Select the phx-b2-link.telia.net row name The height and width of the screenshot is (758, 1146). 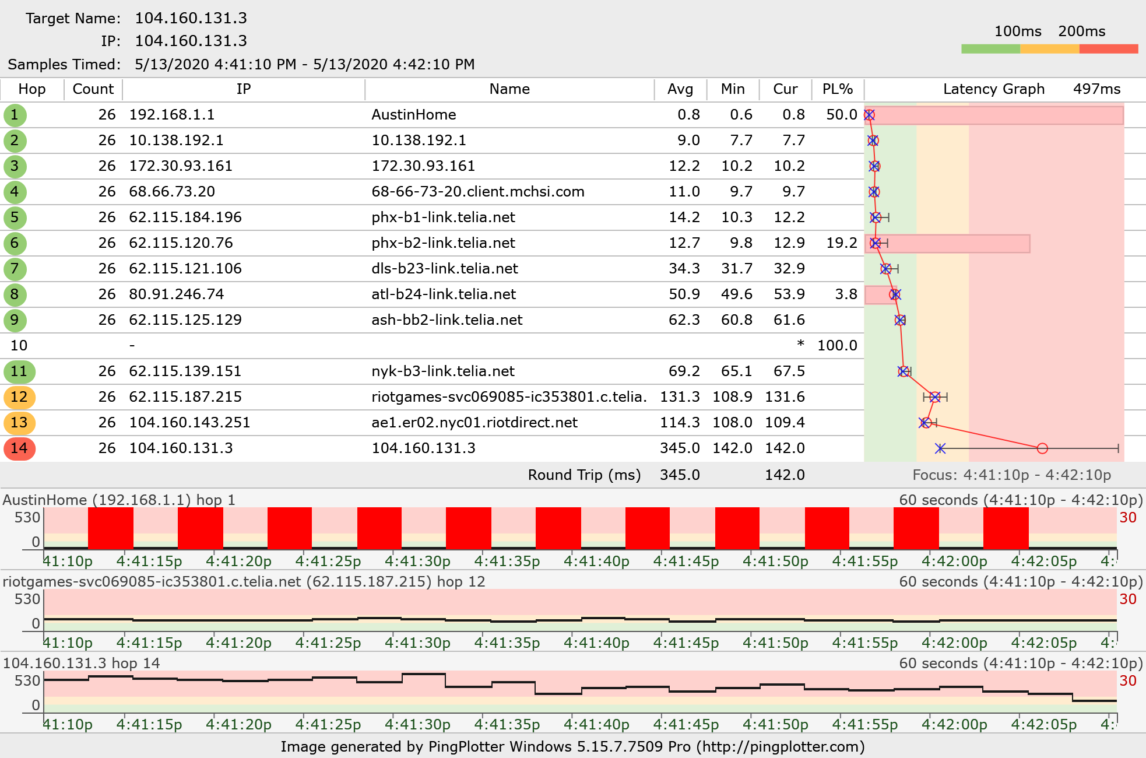(x=443, y=243)
